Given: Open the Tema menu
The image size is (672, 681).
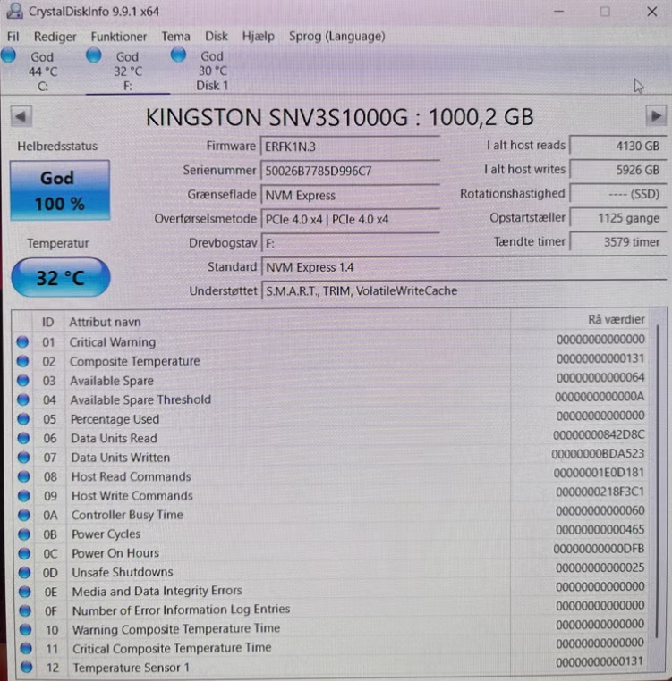Looking at the screenshot, I should (175, 36).
